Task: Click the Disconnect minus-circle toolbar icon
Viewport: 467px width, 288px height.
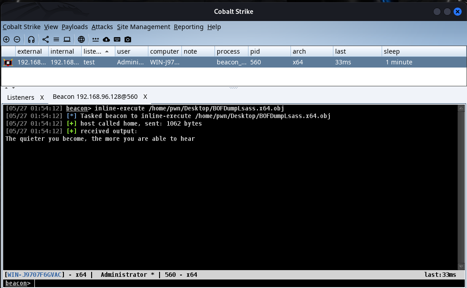Action: click(x=17, y=39)
